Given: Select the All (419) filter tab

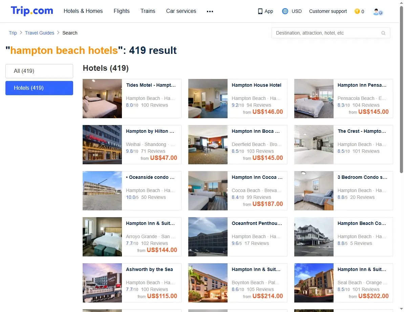Looking at the screenshot, I should point(39,71).
